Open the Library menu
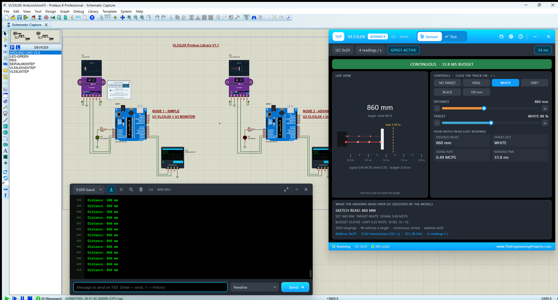The image size is (558, 300). pyautogui.click(x=93, y=11)
